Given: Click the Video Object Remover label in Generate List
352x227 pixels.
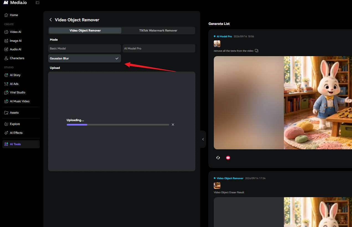Looking at the screenshot, I should [230, 178].
